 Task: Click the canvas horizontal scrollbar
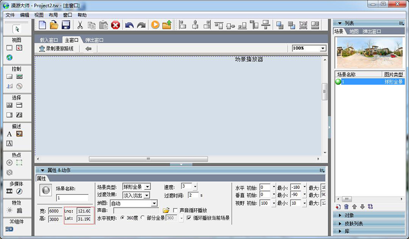point(148,159)
